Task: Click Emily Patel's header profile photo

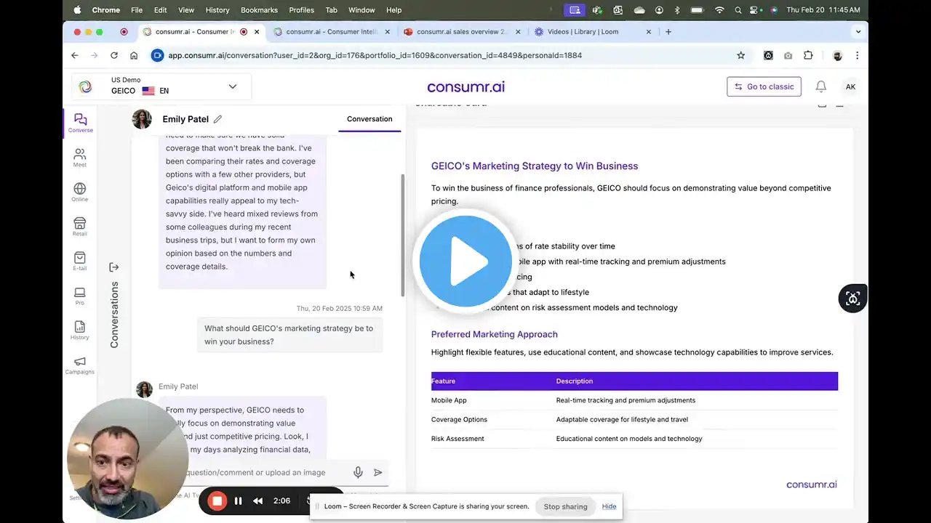Action: point(142,119)
